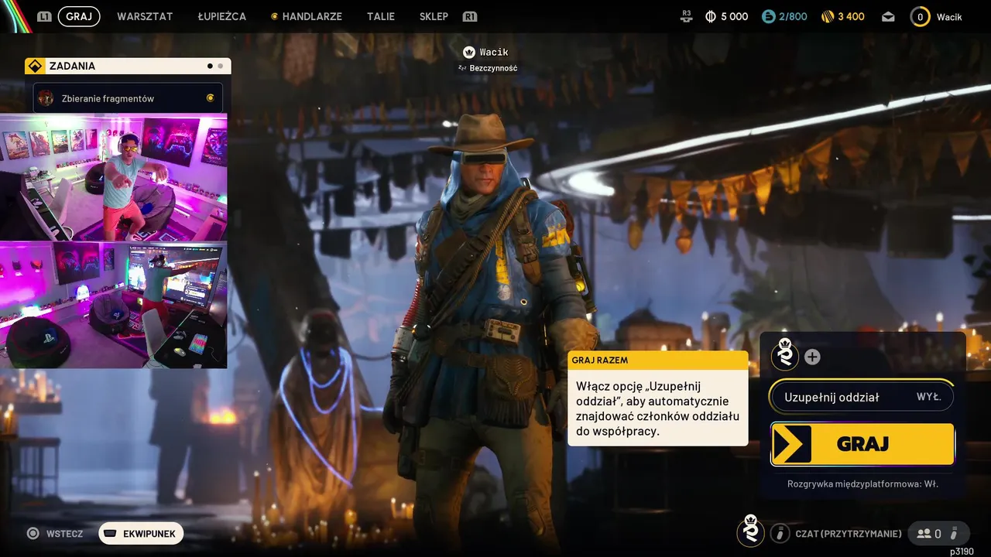991x557 pixels.
Task: Click the squad leader emblem in play panel
Action: click(785, 355)
